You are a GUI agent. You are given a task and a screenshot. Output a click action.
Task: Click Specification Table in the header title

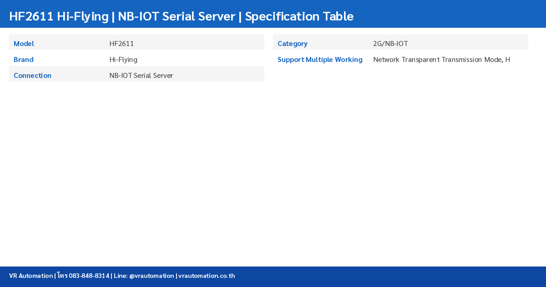[299, 16]
